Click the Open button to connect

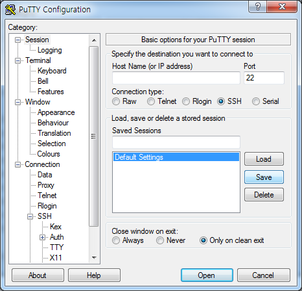pos(207,275)
